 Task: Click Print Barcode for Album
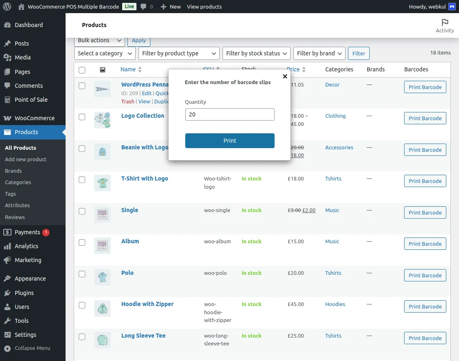[425, 244]
